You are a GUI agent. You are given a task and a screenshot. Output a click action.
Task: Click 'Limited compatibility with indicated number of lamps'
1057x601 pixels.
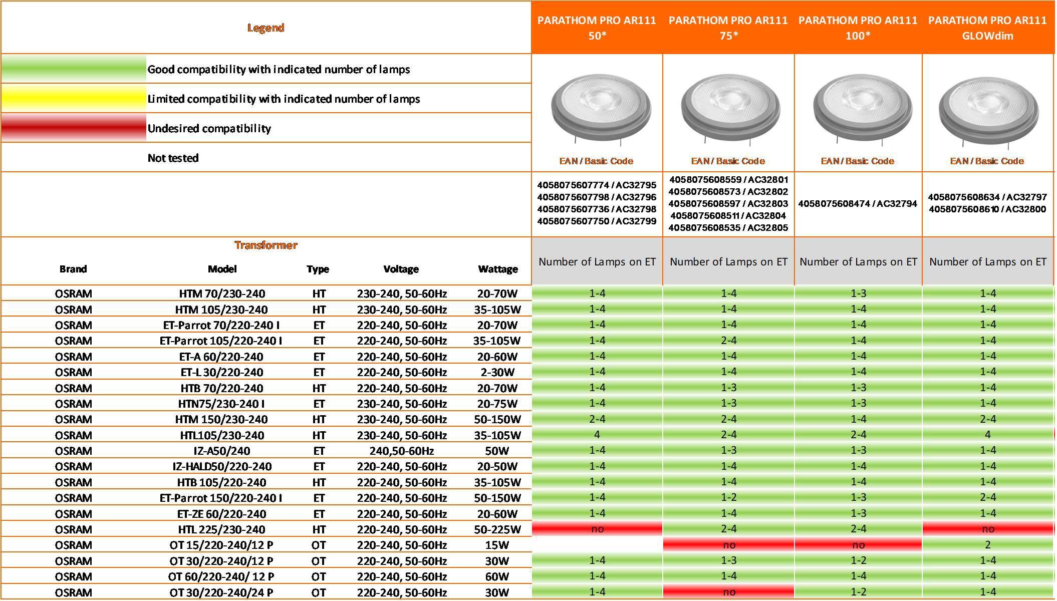pyautogui.click(x=284, y=99)
